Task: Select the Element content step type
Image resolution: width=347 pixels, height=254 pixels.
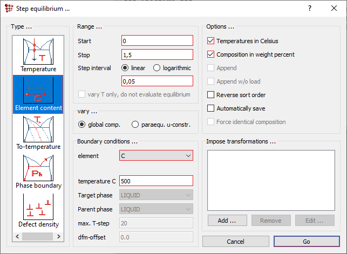Action: [38, 90]
